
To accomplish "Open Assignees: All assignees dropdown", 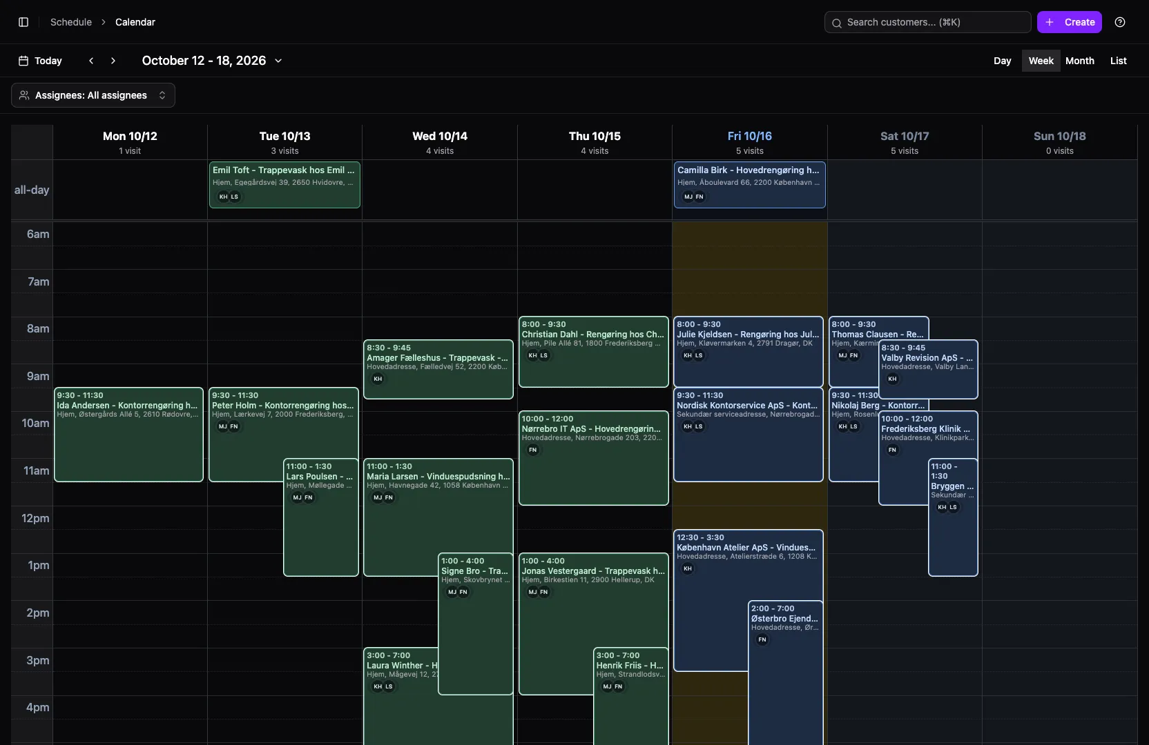I will point(93,95).
